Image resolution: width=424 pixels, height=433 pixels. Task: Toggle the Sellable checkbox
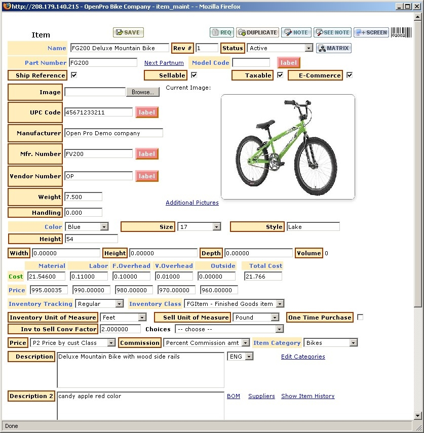194,75
